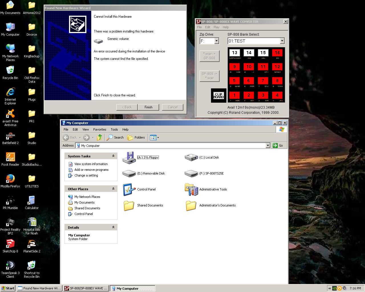Select pad 14 in SP-808 converter

click(x=249, y=53)
